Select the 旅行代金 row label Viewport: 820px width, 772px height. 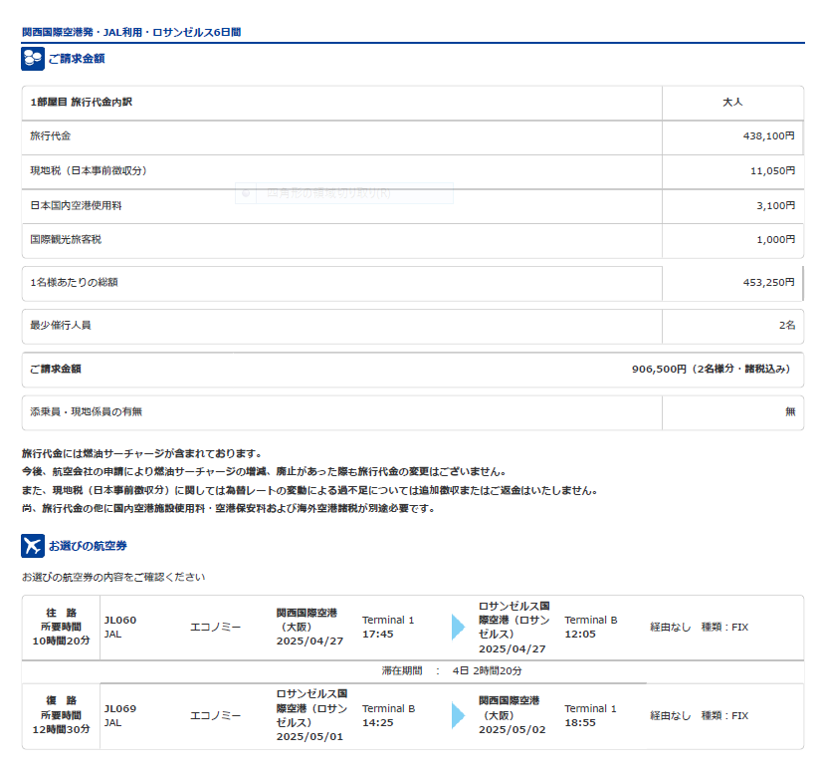[50, 136]
